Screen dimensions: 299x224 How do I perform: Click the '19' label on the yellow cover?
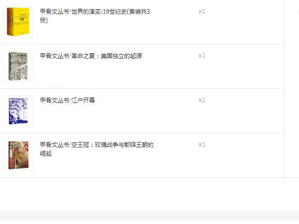[22, 19]
